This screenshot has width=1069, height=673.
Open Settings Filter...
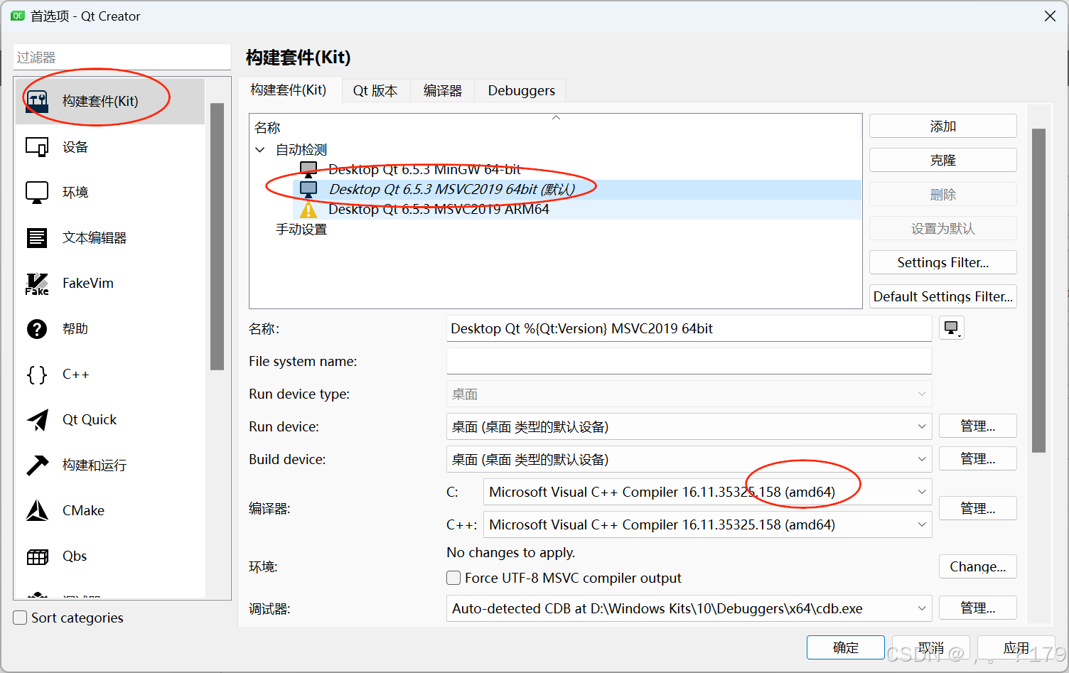pos(942,262)
